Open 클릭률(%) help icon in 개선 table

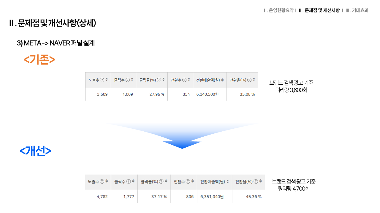coord(161,182)
